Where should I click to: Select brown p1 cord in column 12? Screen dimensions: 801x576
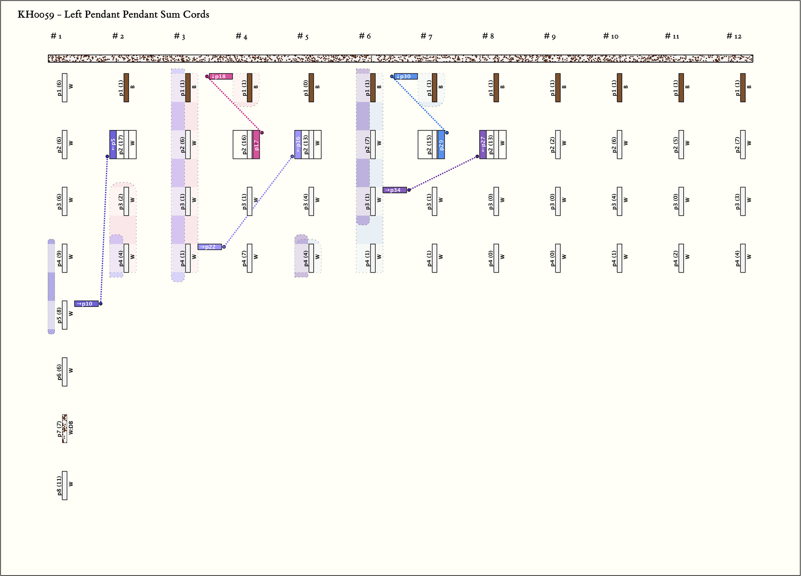(743, 88)
